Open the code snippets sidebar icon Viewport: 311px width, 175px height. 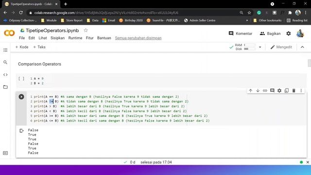5,74
